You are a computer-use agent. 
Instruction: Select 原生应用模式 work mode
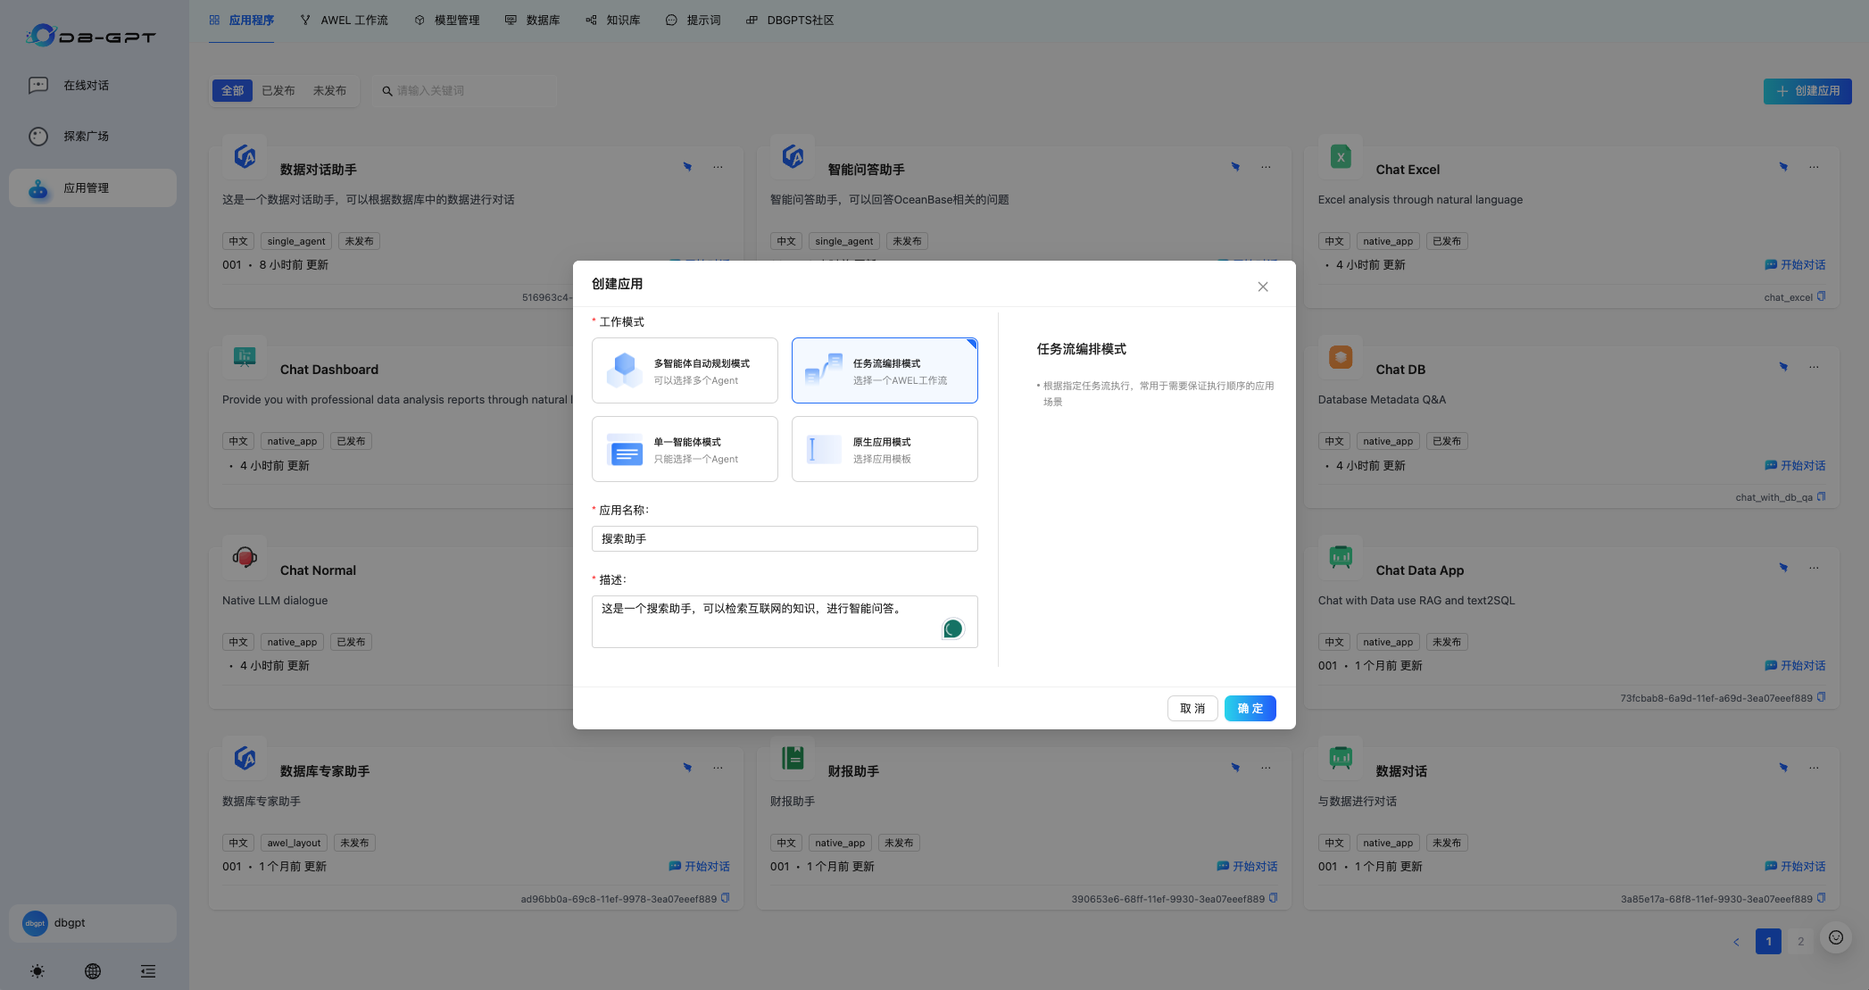pyautogui.click(x=884, y=448)
